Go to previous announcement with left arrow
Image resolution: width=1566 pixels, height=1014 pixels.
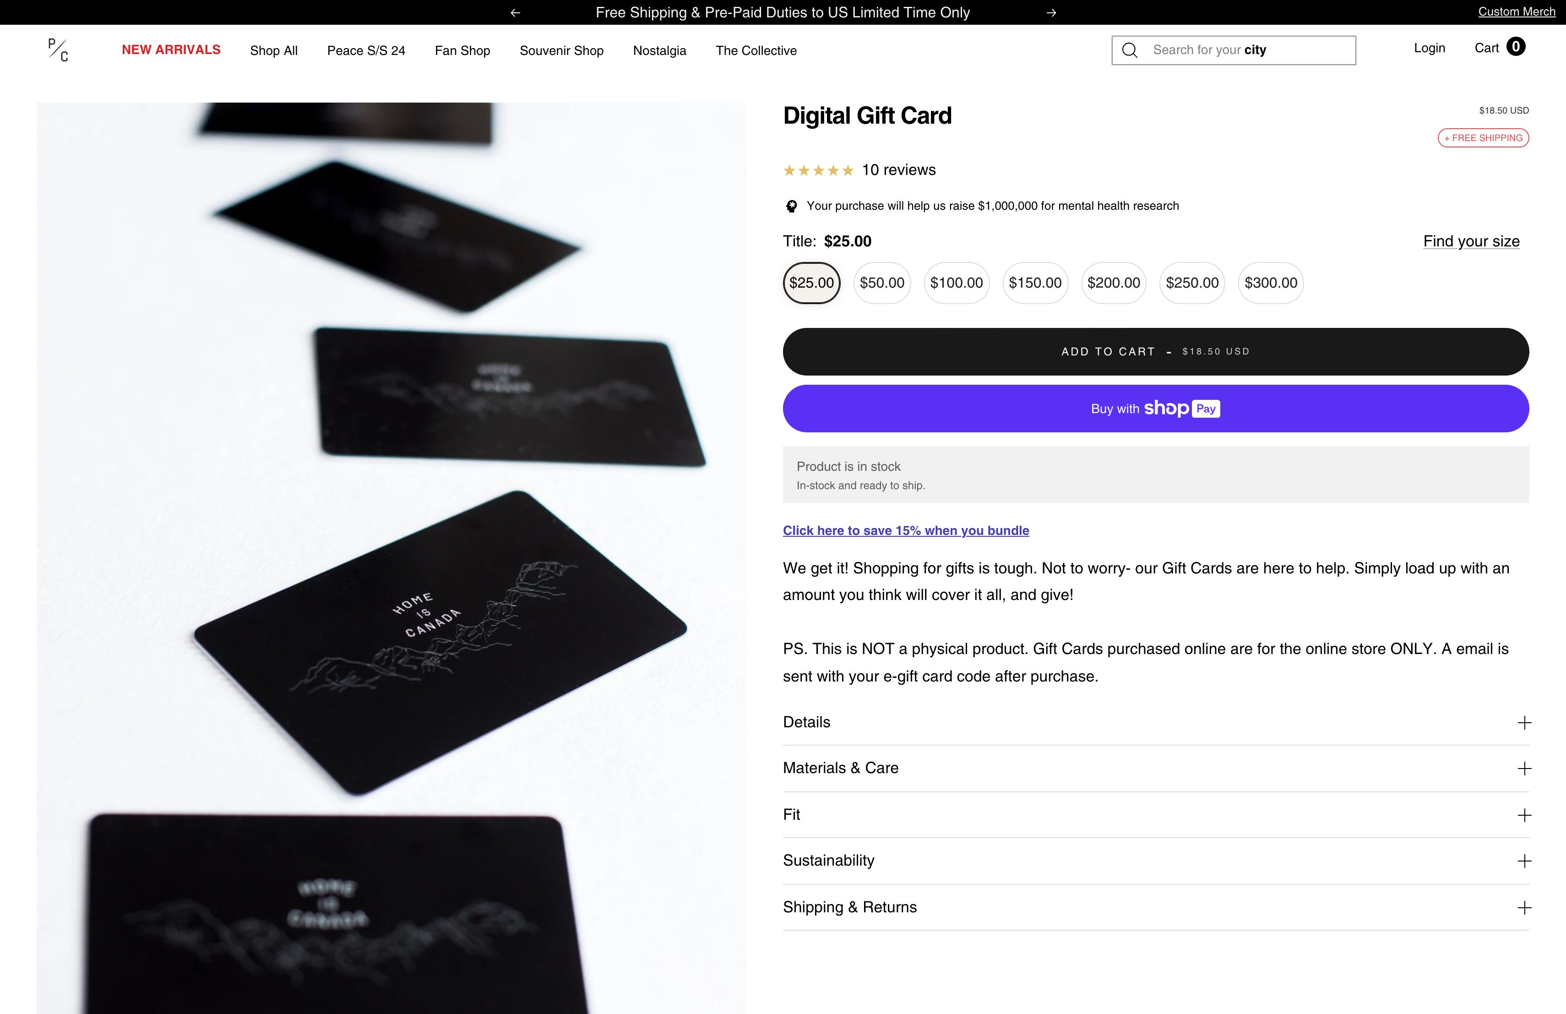pos(515,12)
